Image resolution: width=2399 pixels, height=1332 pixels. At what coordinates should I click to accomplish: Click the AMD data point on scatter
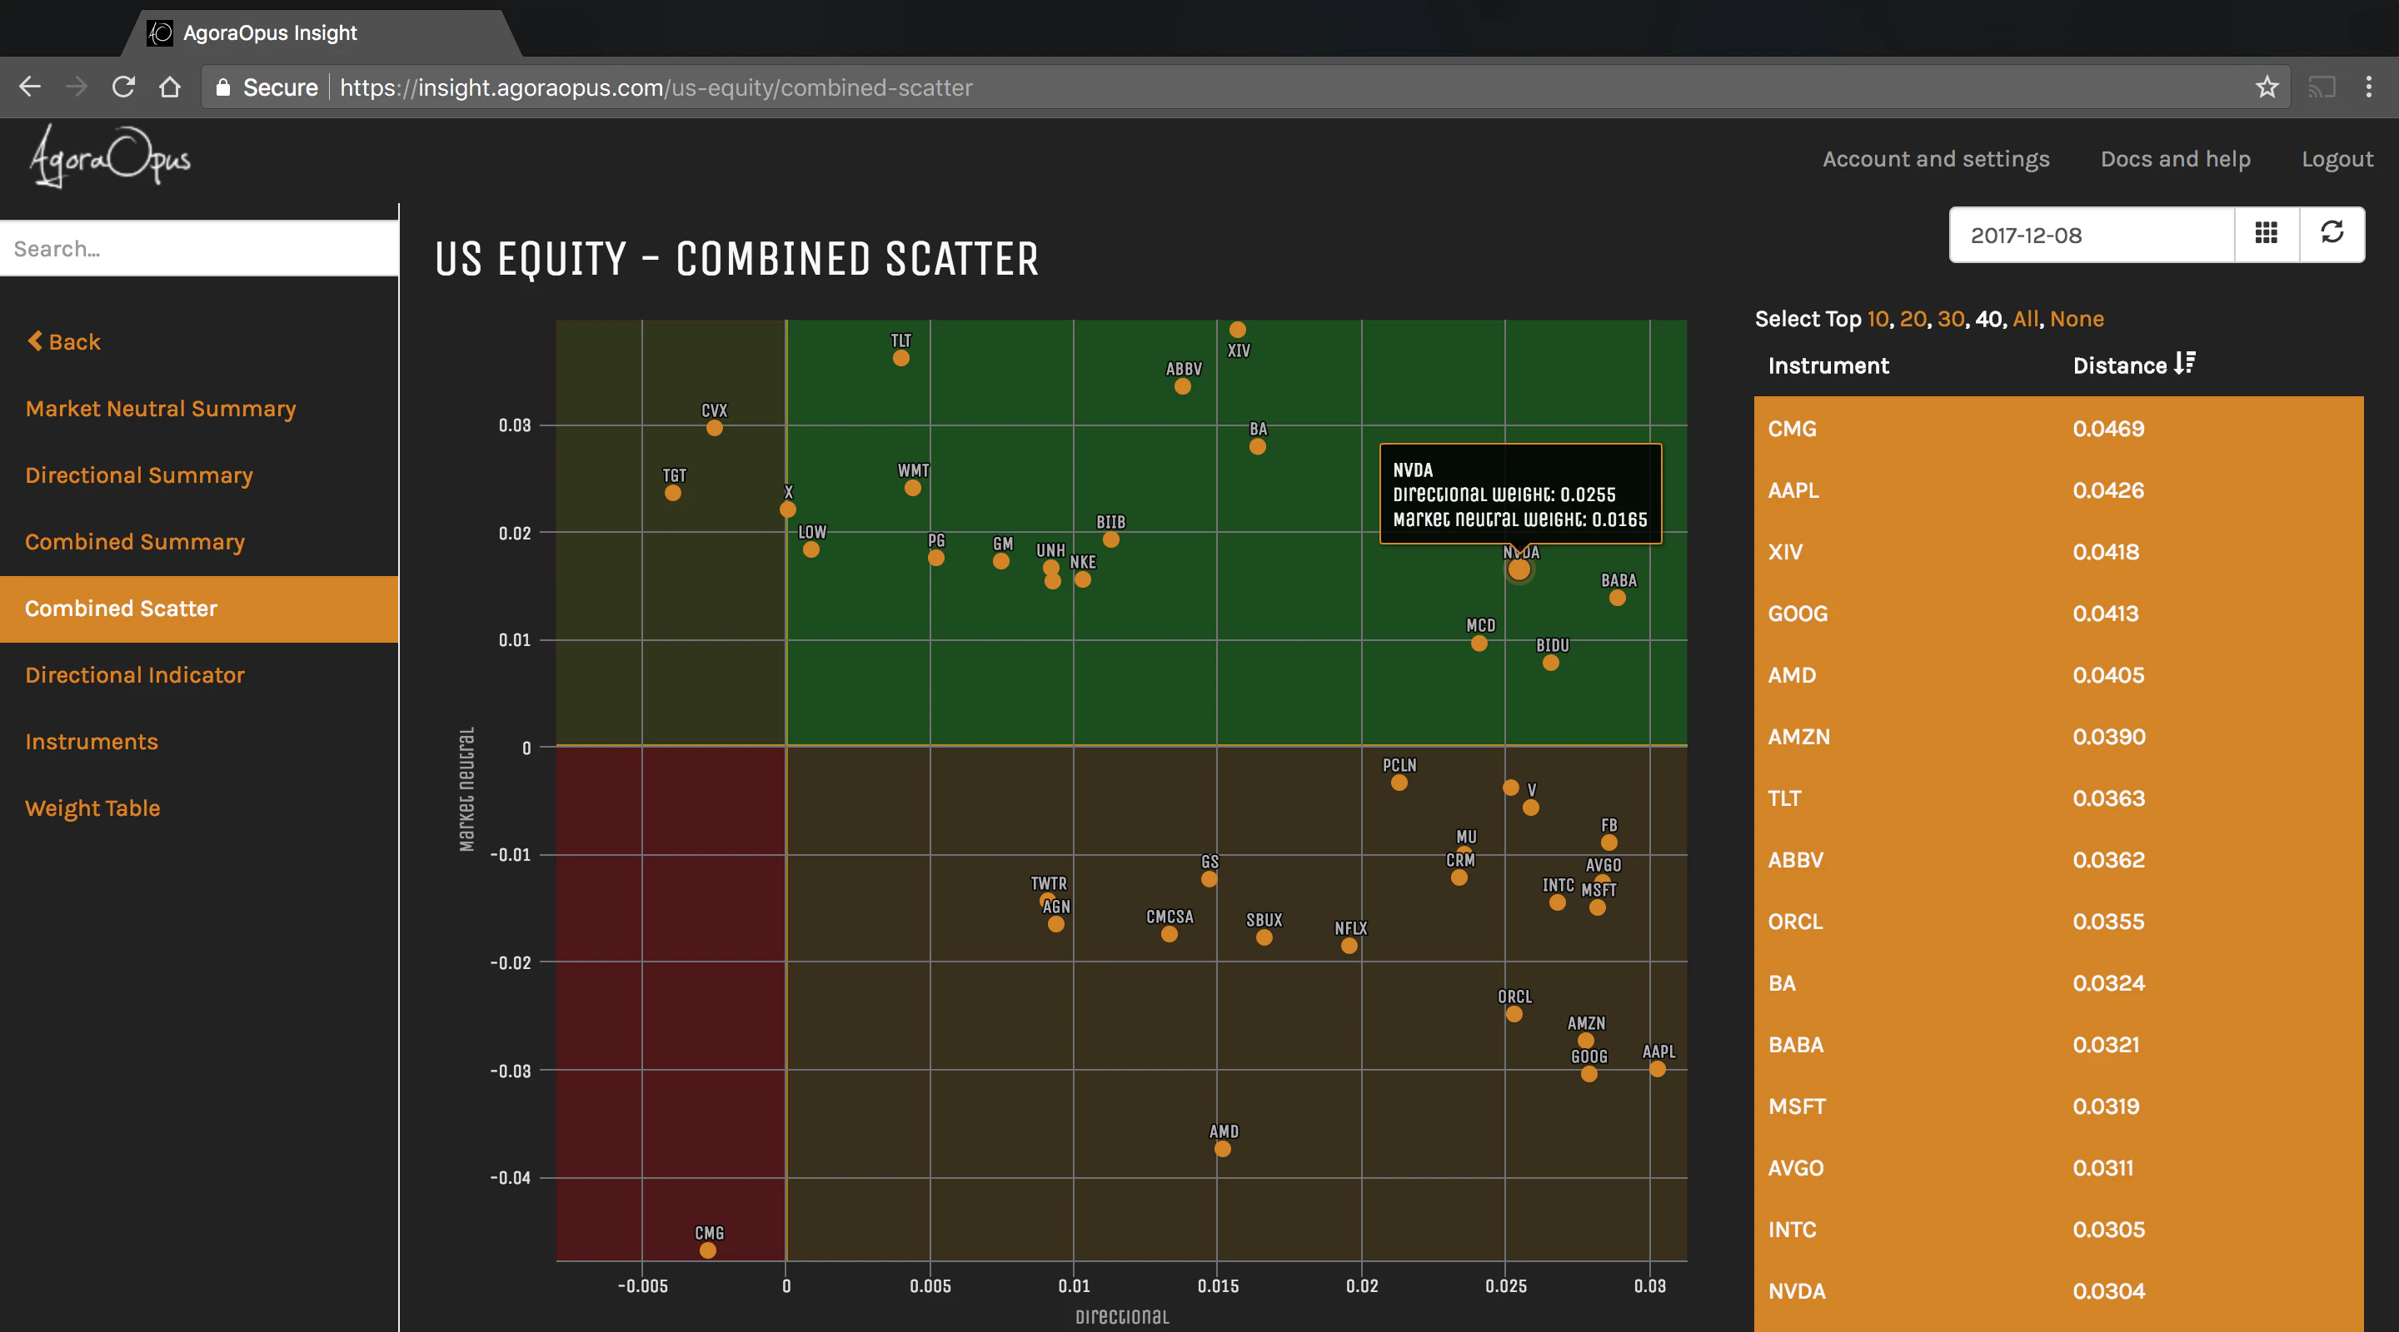tap(1223, 1149)
